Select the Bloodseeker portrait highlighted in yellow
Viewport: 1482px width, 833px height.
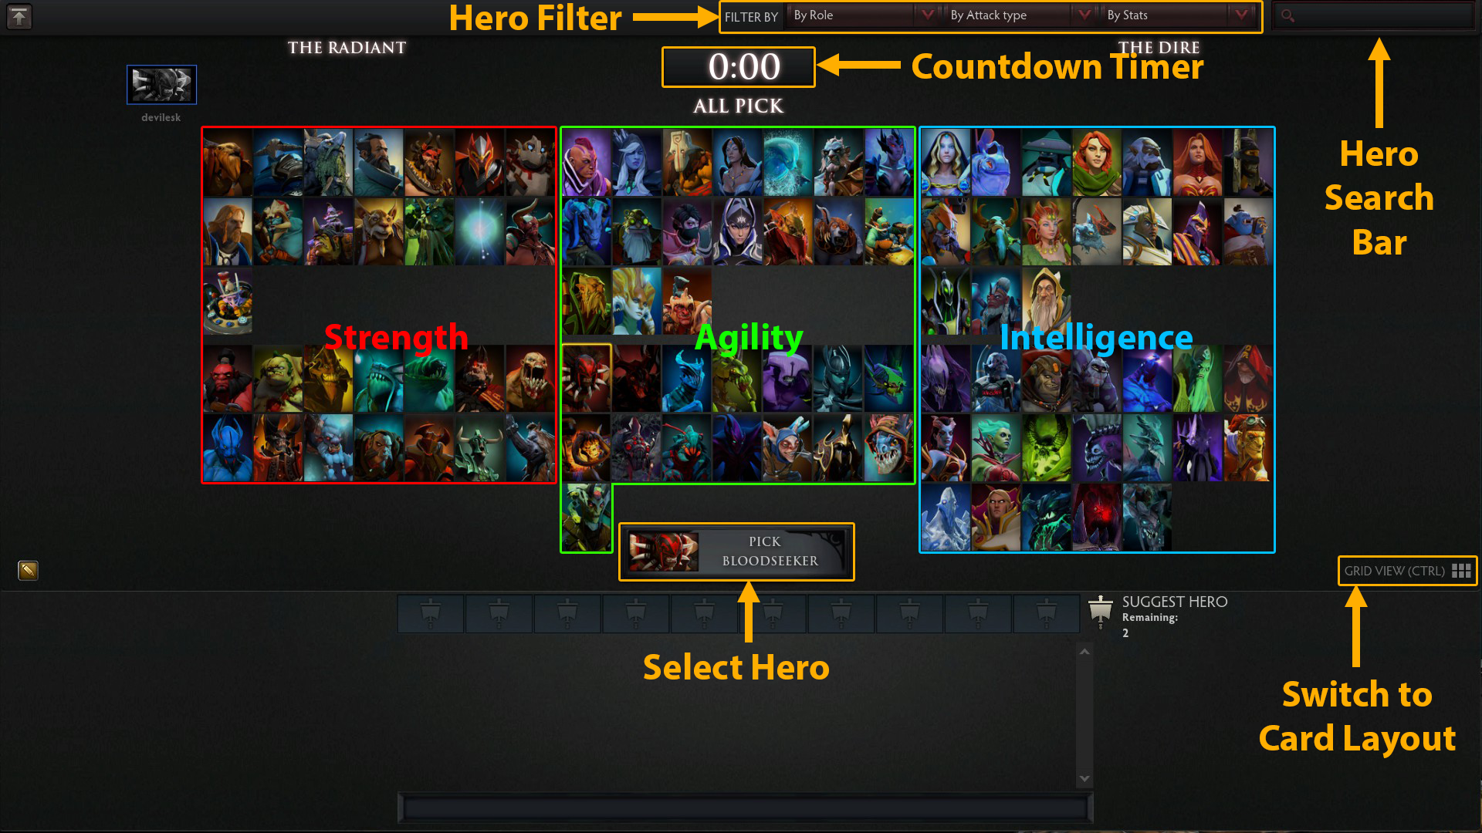click(x=587, y=378)
